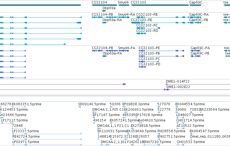Click the Smyd4-PA protein label
Screen dimensions: 230x146
(x=126, y=48)
